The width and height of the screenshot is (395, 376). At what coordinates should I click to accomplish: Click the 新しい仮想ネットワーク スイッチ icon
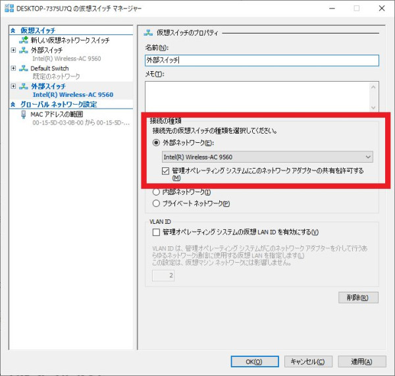[24, 40]
